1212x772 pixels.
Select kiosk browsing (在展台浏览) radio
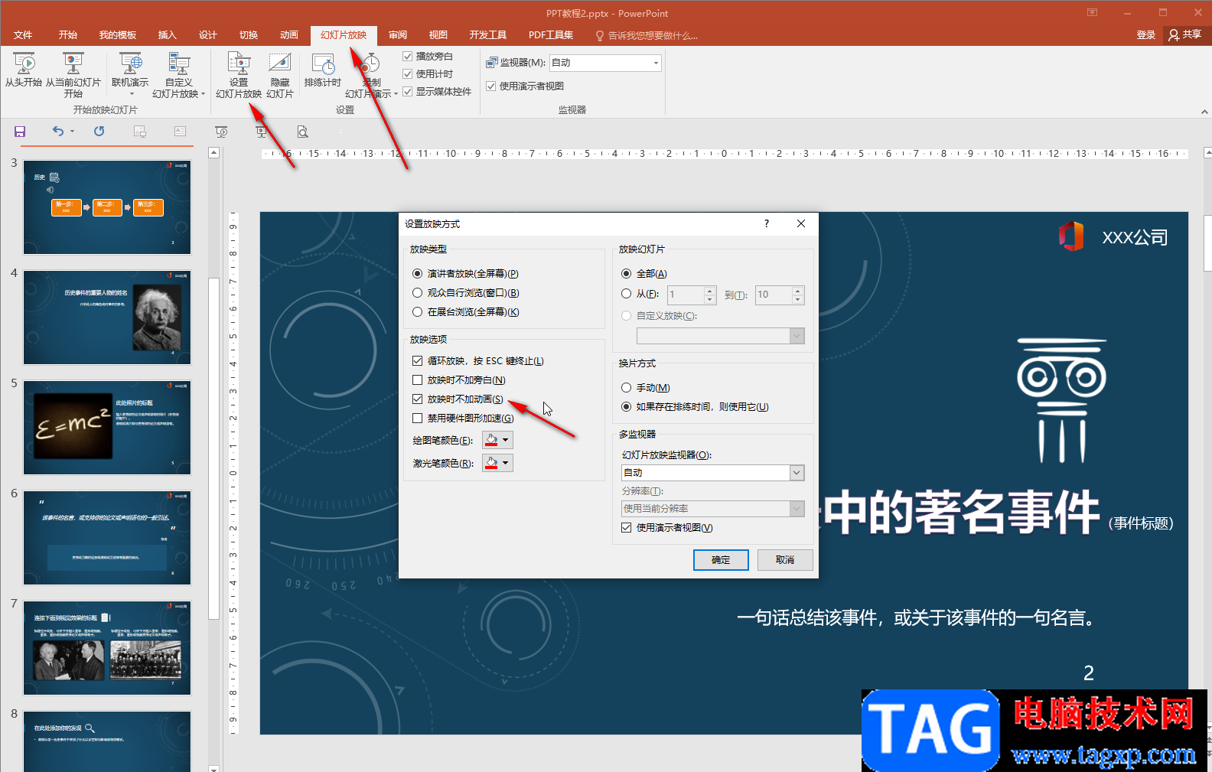(417, 311)
